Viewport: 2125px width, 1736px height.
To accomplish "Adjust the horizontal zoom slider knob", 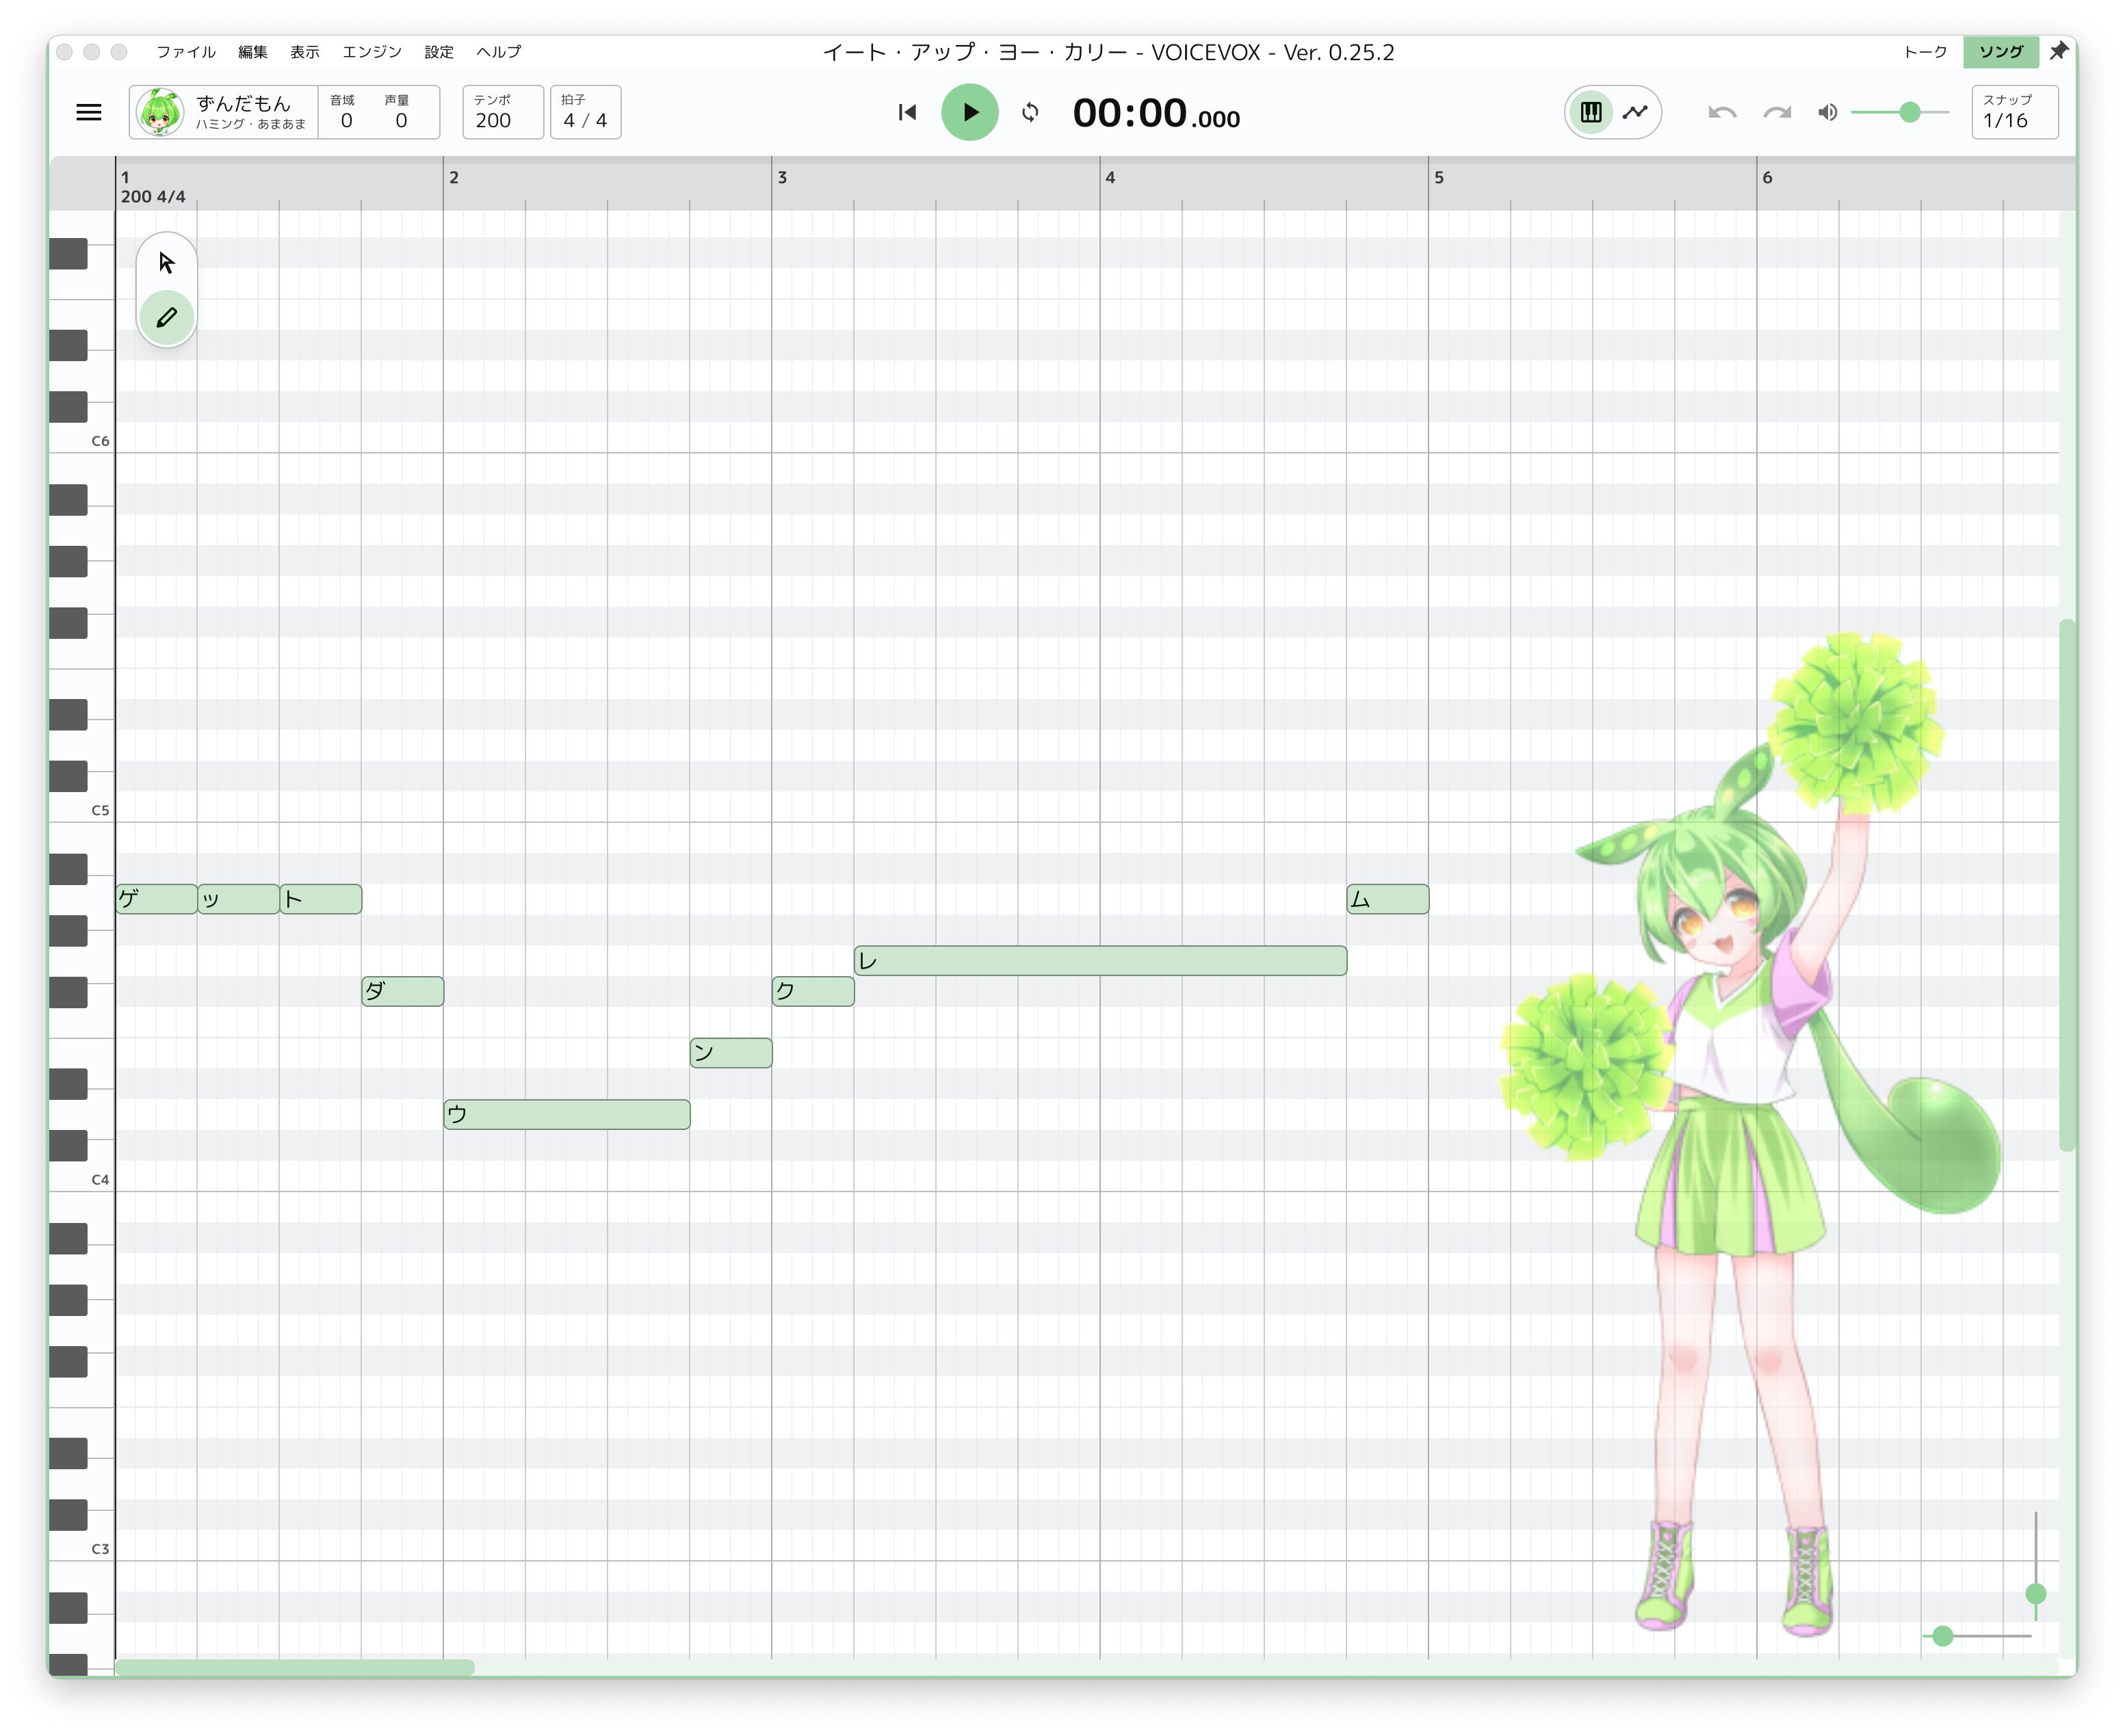I will [x=1943, y=1636].
